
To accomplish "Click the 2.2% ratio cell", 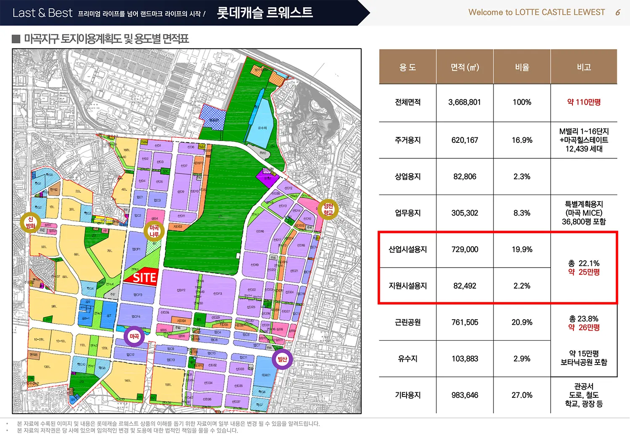I will click(522, 286).
